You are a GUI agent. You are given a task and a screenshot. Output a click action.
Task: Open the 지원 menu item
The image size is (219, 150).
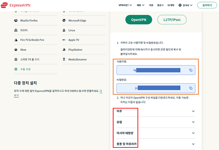coord(151,5)
